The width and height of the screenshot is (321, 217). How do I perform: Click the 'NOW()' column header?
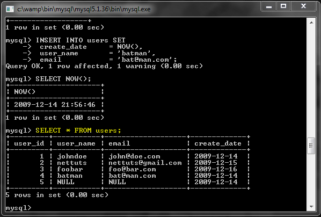[x=25, y=92]
